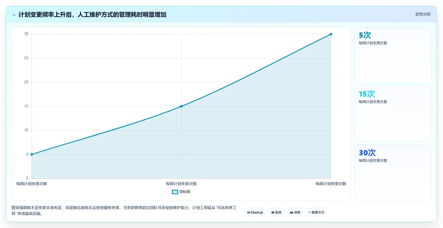Select the 数据卡片 chip
The height and width of the screenshot is (228, 443).
[316, 212]
